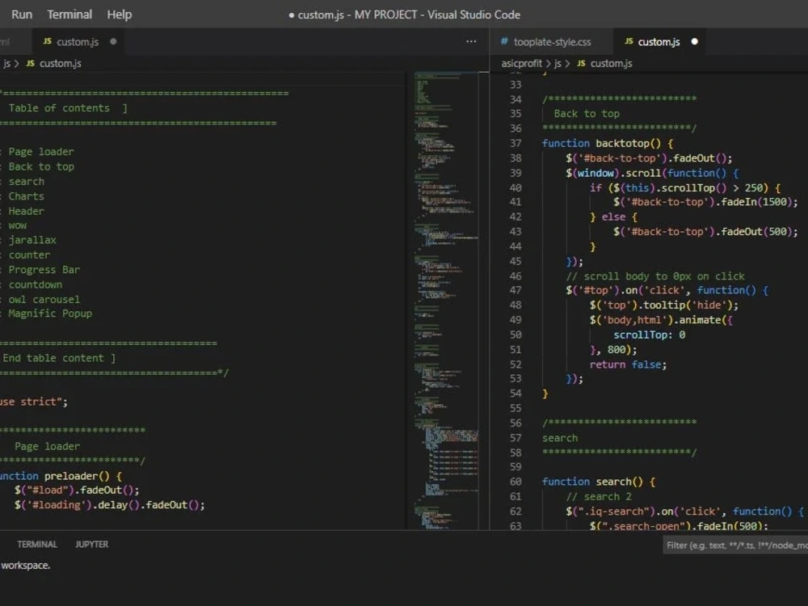Click JS icon on left custom.js tab

coord(48,41)
